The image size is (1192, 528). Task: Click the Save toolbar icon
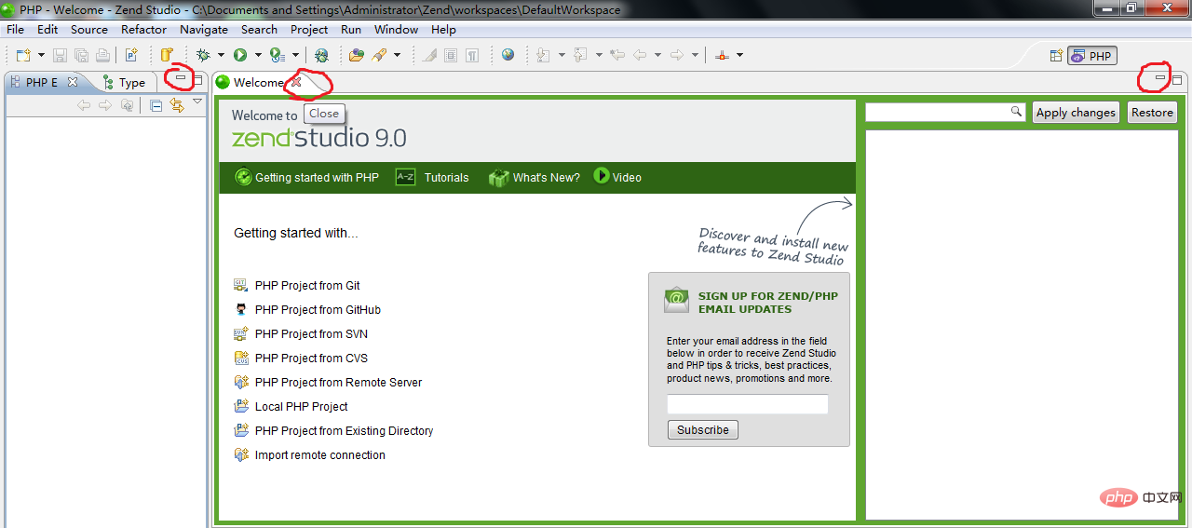point(60,56)
